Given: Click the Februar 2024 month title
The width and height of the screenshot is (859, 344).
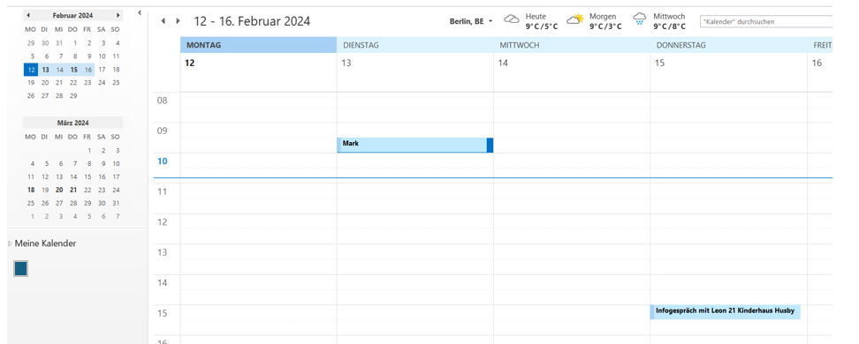Looking at the screenshot, I should click(x=72, y=15).
